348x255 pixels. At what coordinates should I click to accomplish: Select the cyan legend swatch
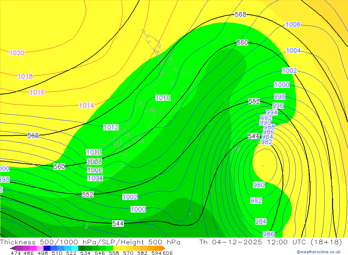(75, 248)
